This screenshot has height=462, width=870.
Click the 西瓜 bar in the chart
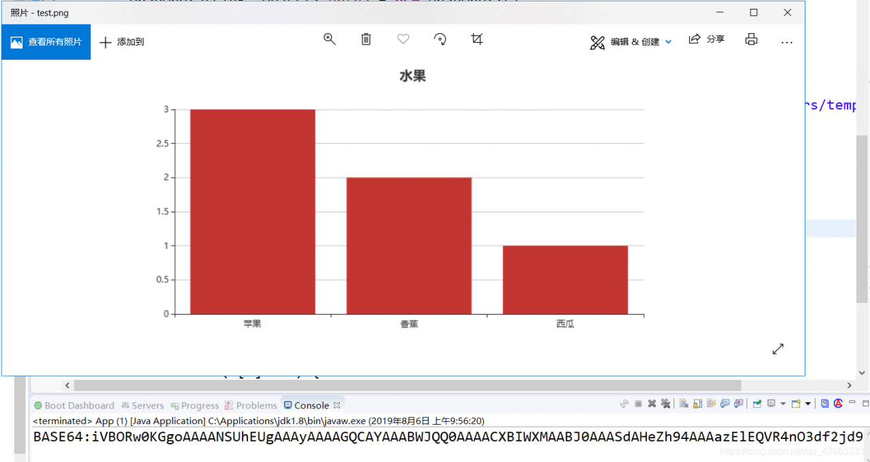tap(565, 280)
